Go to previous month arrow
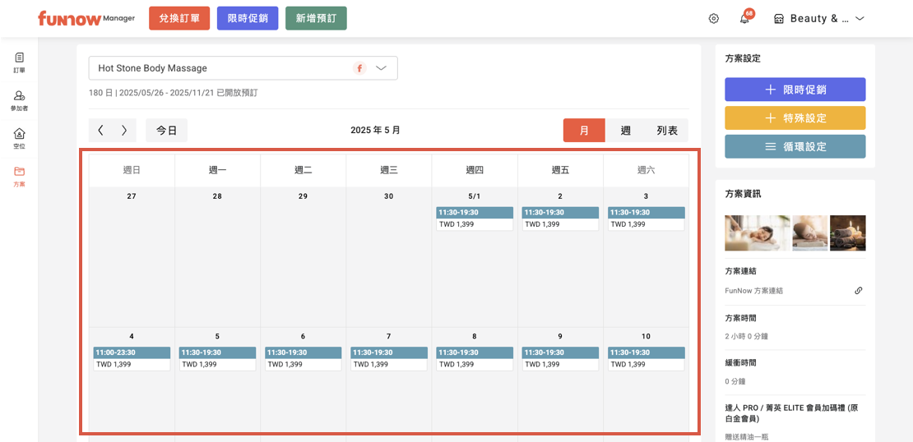Screen dimensions: 913x442 coord(101,130)
